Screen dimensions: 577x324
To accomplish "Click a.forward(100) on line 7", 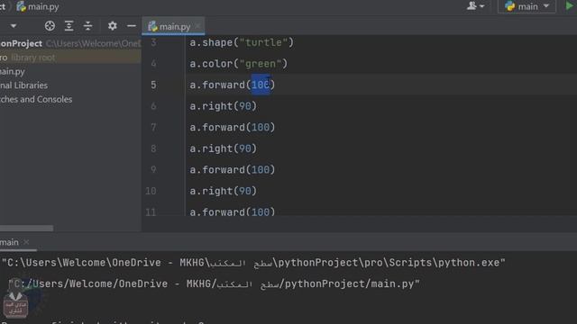I will coord(233,128).
